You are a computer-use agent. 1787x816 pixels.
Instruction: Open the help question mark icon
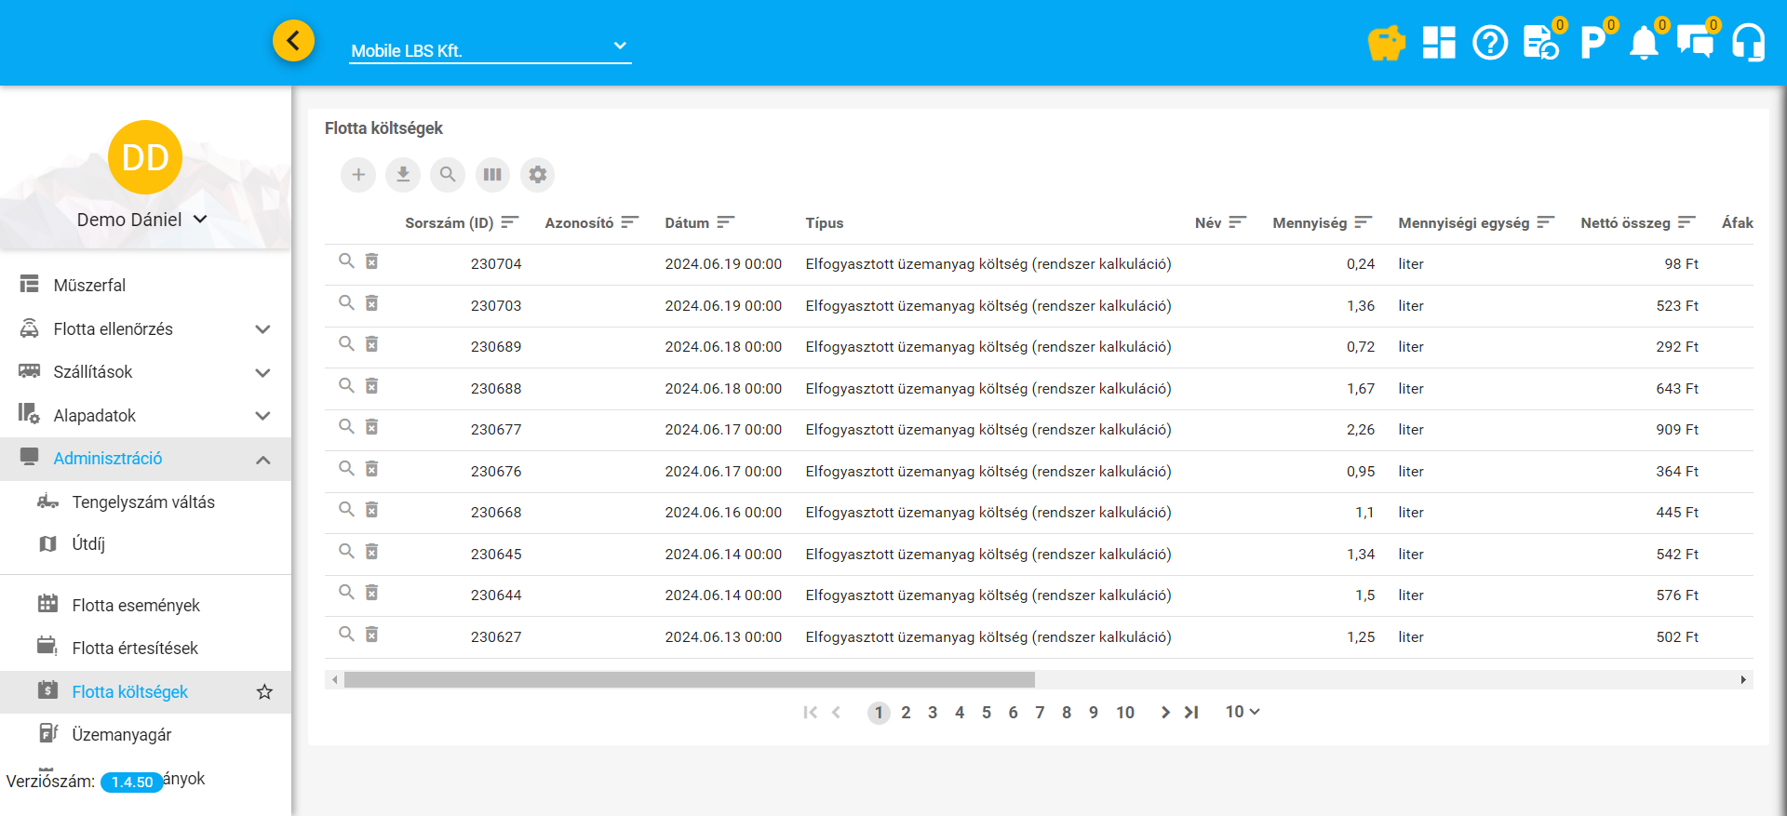tap(1490, 43)
